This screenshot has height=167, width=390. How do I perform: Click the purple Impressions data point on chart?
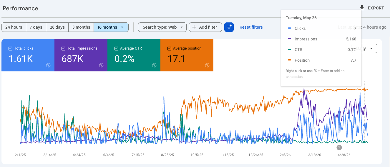pos(364,108)
